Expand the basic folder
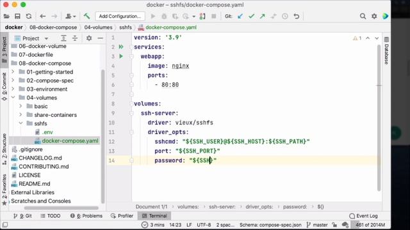Image resolution: width=410 pixels, height=230 pixels. click(x=20, y=106)
